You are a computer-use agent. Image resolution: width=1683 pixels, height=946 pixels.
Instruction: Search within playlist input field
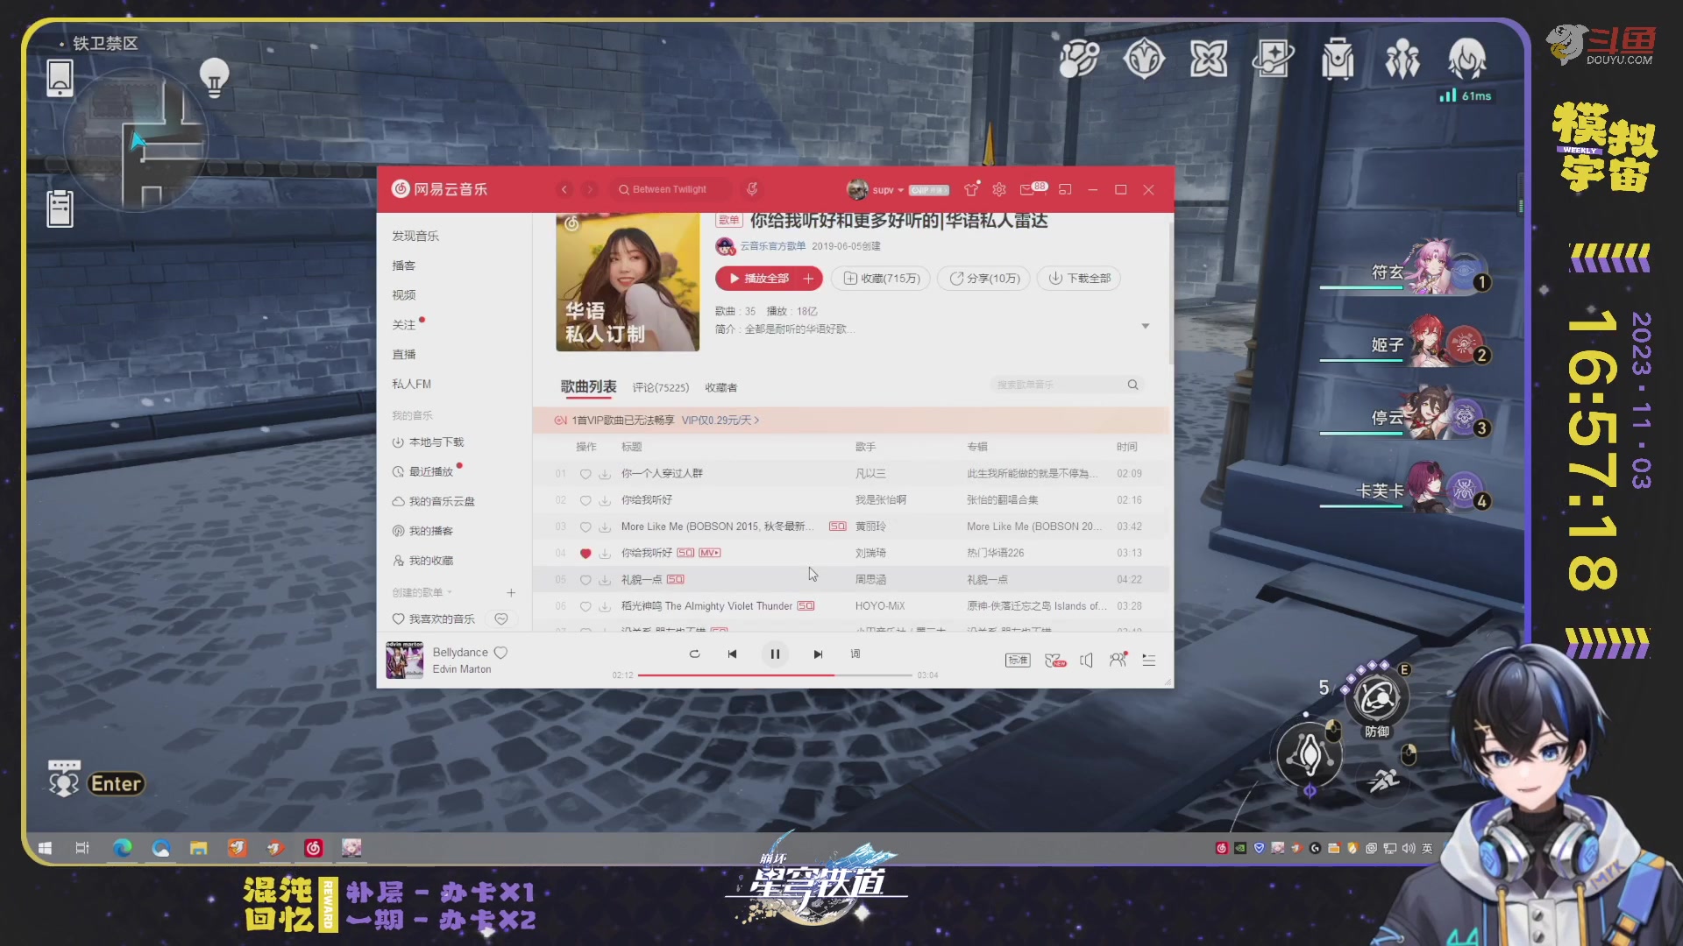pyautogui.click(x=1067, y=385)
